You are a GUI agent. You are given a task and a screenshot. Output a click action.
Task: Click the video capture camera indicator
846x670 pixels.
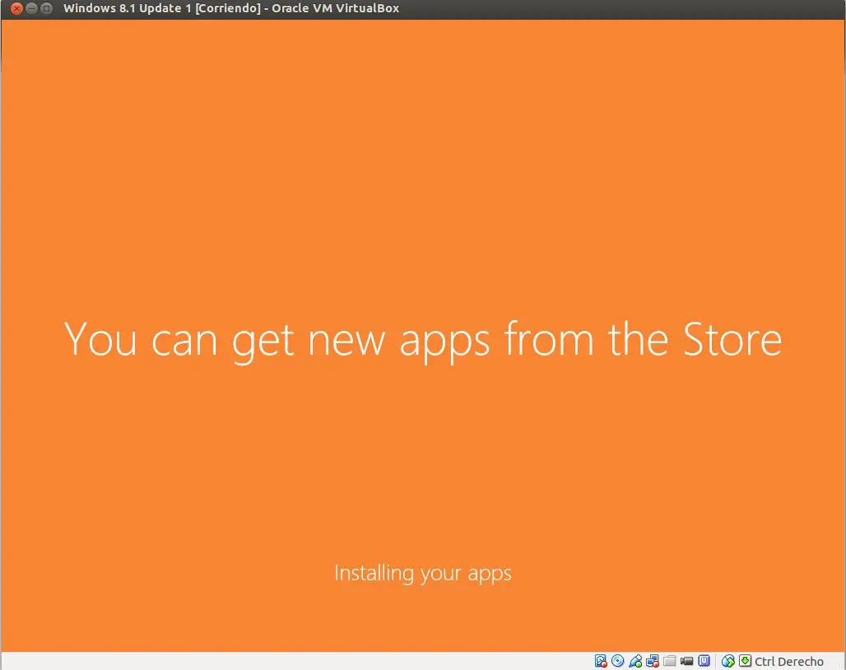tap(687, 661)
